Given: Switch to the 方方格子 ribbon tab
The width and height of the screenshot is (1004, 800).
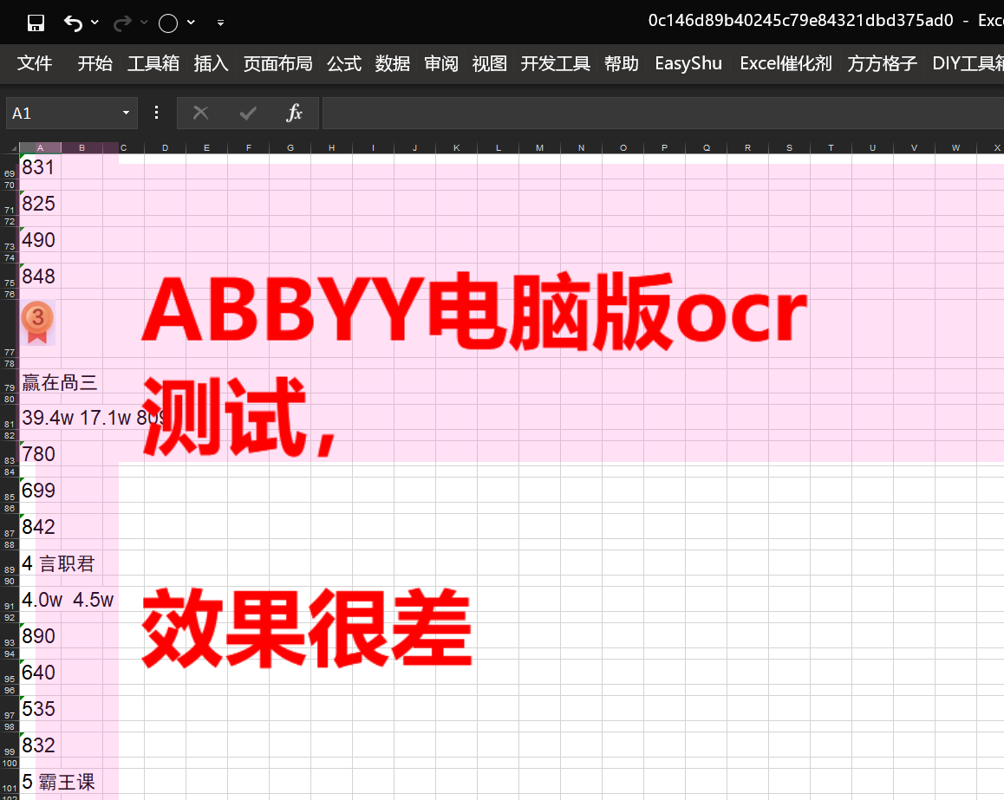Looking at the screenshot, I should (x=883, y=63).
